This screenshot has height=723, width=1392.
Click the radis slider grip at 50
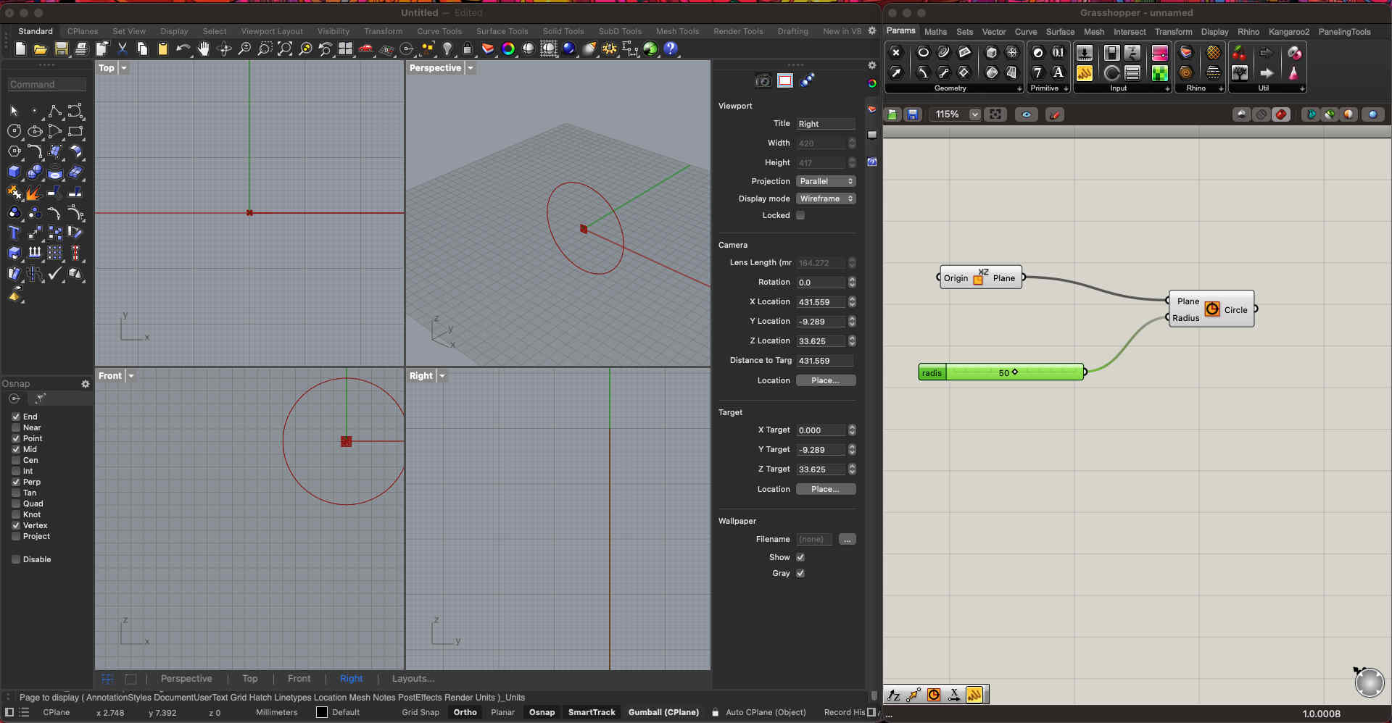point(1014,372)
